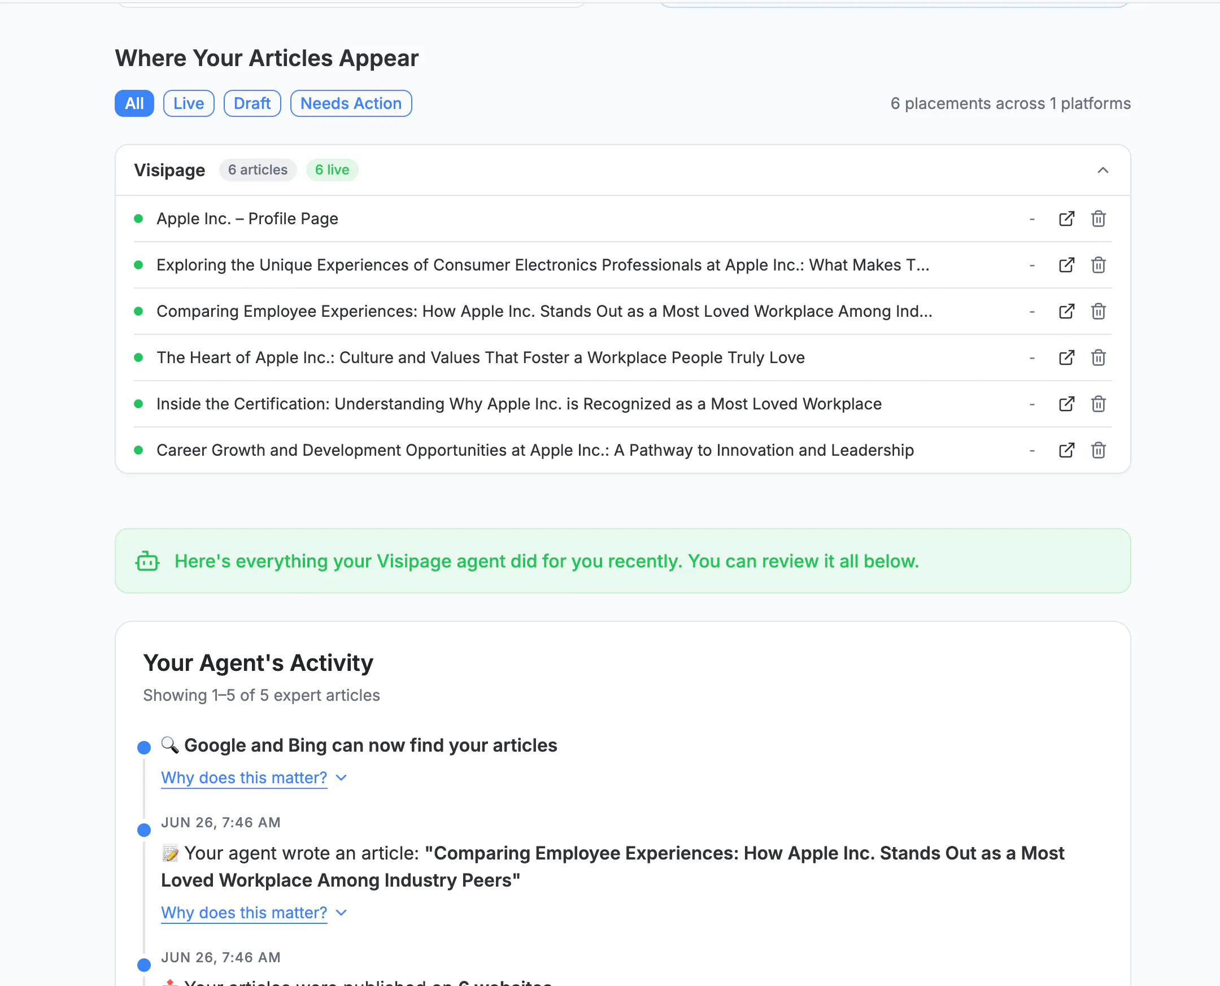Click the Where Your Articles Appear heading

[x=267, y=58]
